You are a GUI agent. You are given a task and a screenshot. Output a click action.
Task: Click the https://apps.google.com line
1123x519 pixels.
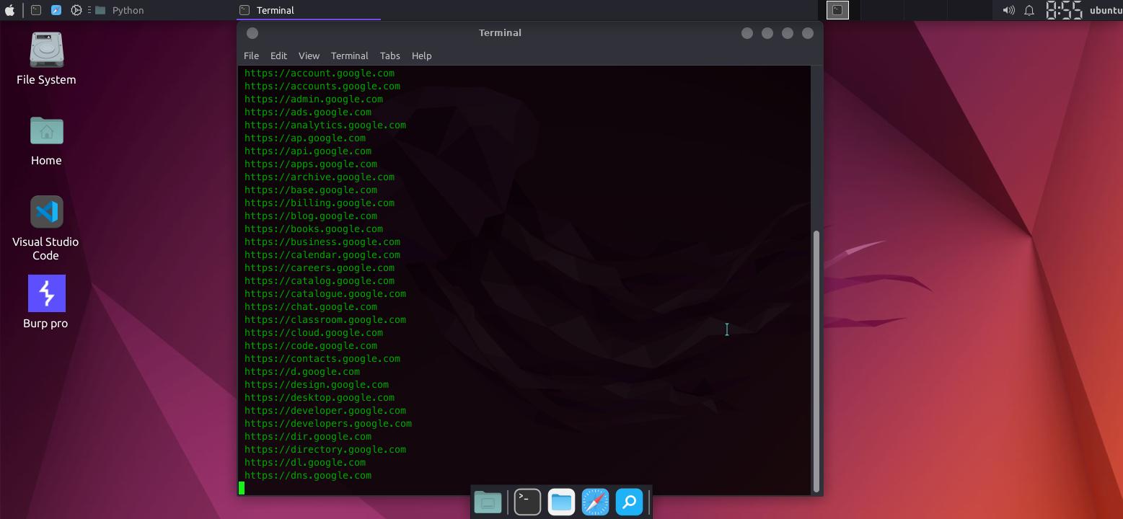[x=311, y=164]
